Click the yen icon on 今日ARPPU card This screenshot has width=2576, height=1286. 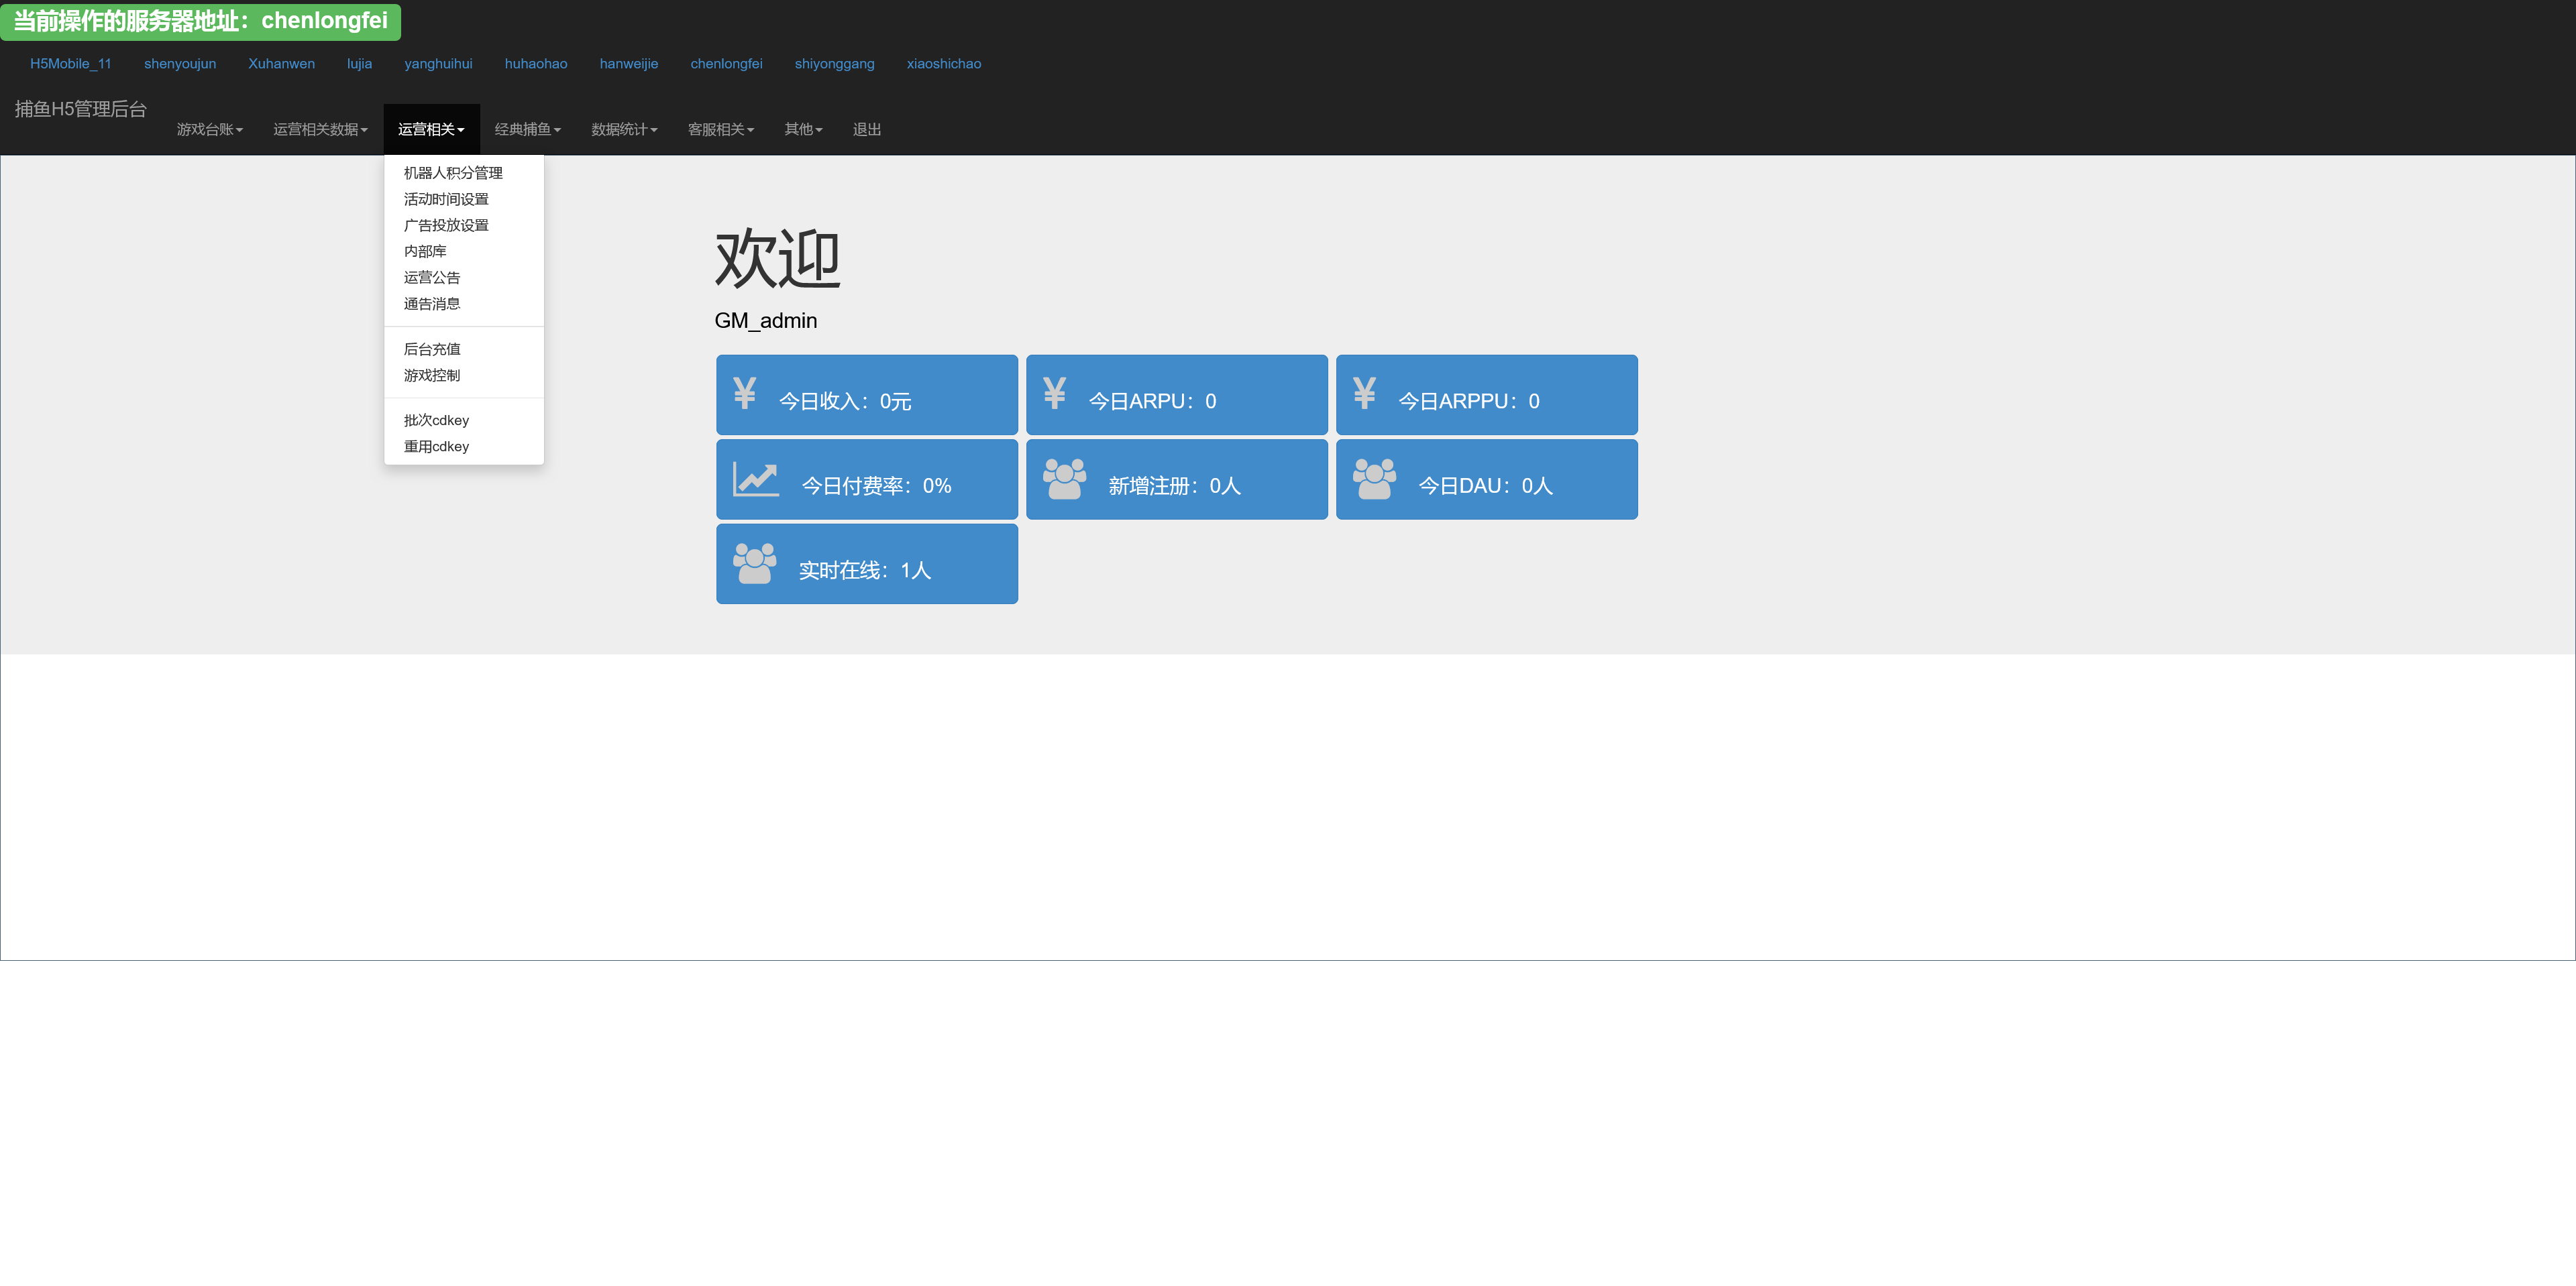point(1364,394)
